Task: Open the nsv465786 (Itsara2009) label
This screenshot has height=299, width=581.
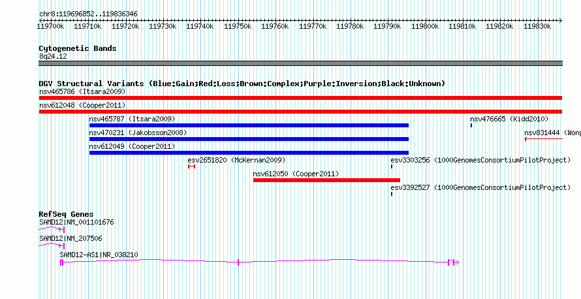Action: pyautogui.click(x=82, y=91)
